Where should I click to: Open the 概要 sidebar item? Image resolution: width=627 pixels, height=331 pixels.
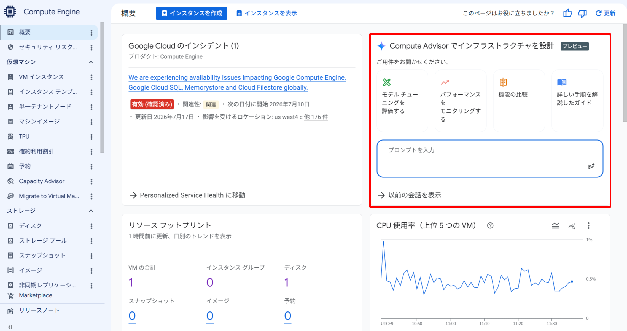49,32
